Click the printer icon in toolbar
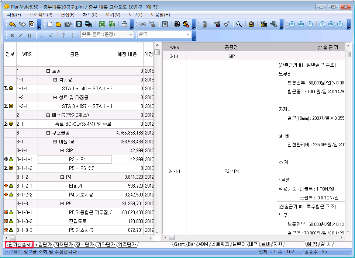355x258 pixels. point(125,24)
